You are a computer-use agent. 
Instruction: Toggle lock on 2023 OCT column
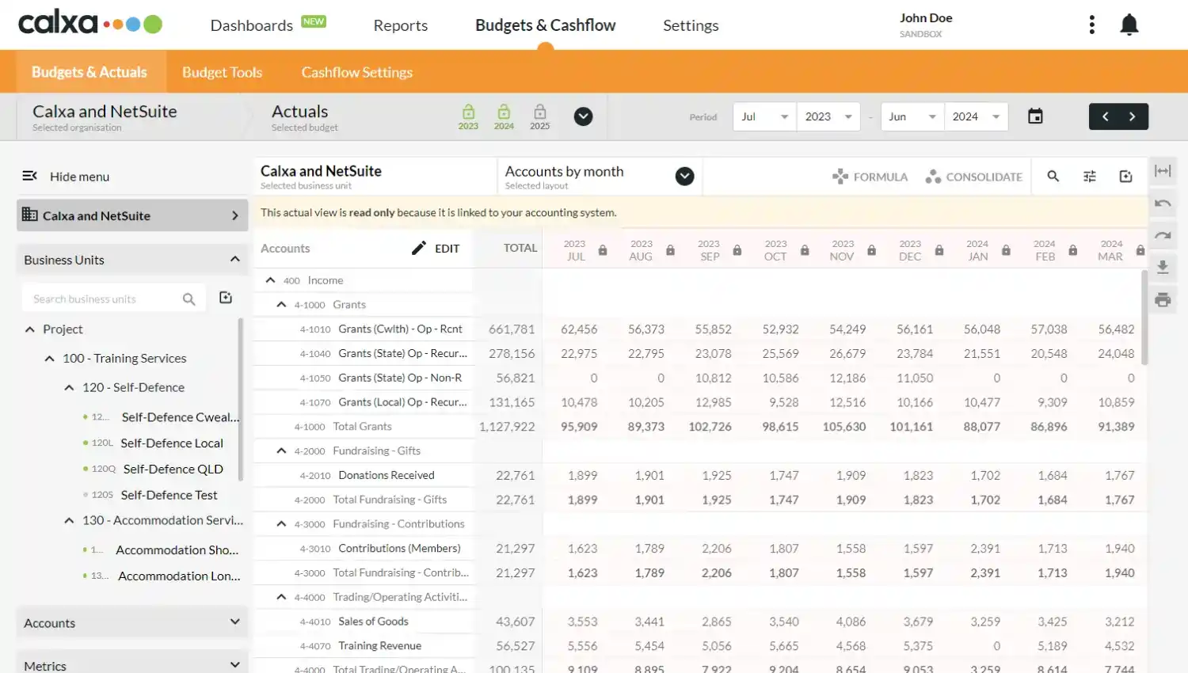click(805, 250)
